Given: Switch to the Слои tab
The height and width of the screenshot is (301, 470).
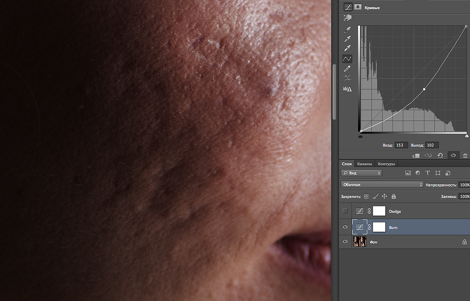Looking at the screenshot, I should click(x=347, y=164).
